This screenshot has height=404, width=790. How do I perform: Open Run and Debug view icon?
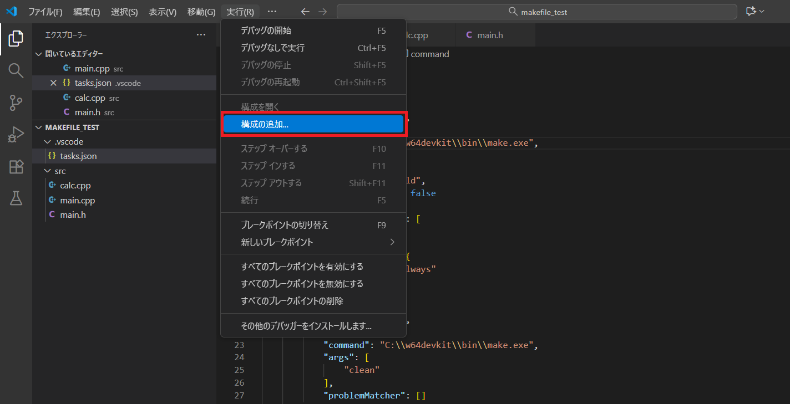click(x=16, y=135)
